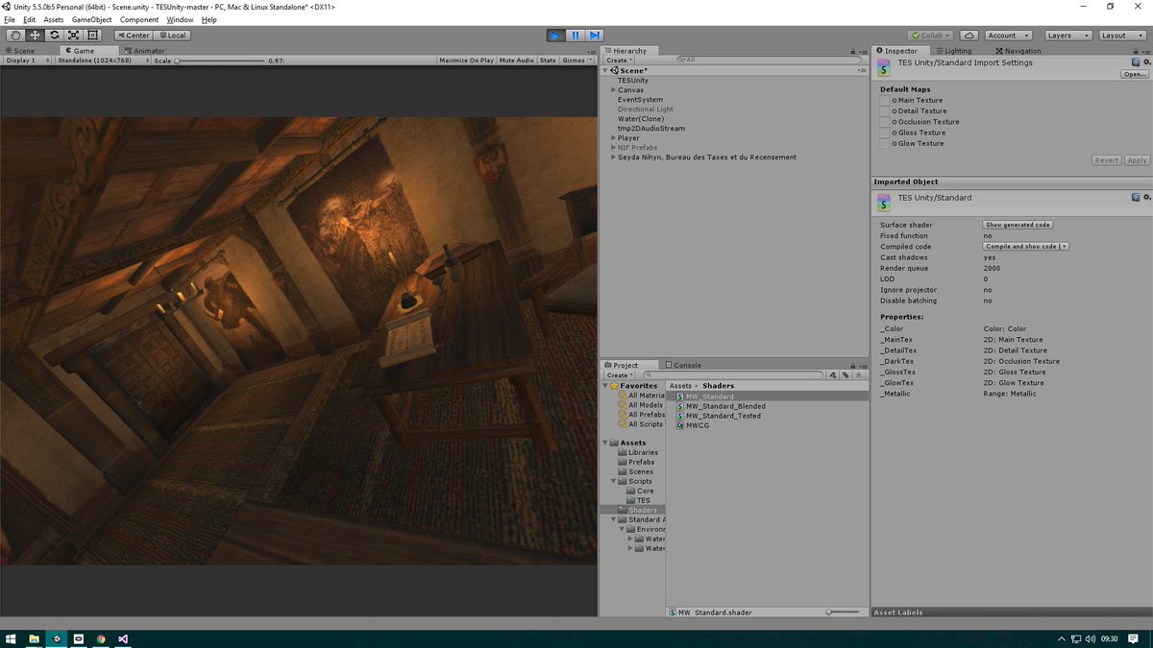Open Compile and show code dropdown
The image size is (1153, 648).
[x=1026, y=247]
